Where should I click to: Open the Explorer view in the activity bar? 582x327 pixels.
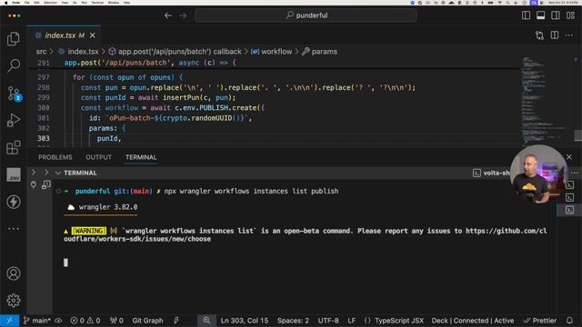pos(14,38)
